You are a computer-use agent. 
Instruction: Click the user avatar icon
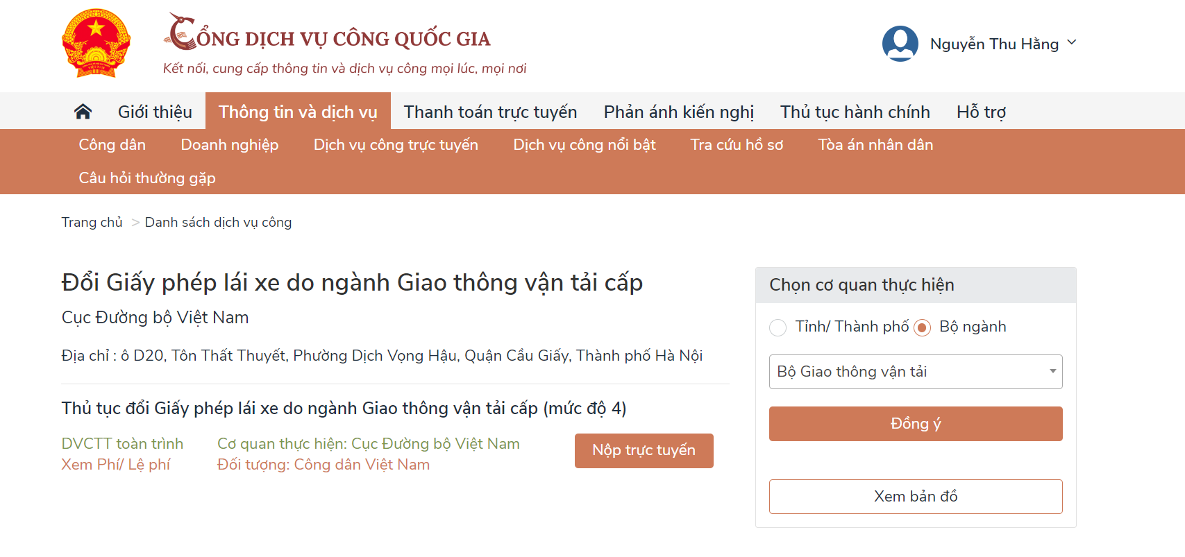900,44
